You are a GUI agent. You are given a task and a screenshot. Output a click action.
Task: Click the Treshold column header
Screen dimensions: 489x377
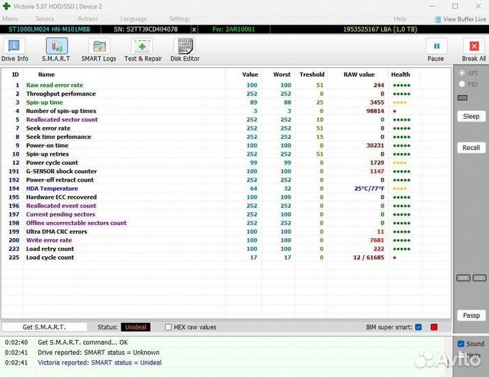click(312, 75)
